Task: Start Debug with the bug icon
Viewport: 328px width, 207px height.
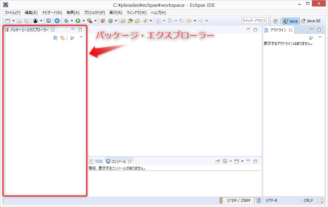Action: pyautogui.click(x=66, y=21)
